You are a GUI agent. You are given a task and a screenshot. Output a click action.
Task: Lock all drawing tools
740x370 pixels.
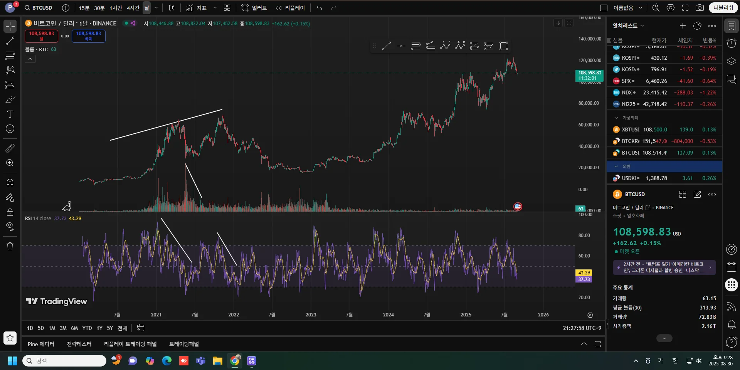tap(10, 212)
